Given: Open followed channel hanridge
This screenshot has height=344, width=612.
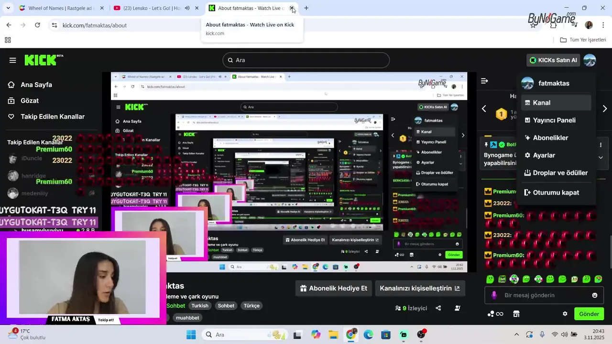Looking at the screenshot, I should click(33, 176).
